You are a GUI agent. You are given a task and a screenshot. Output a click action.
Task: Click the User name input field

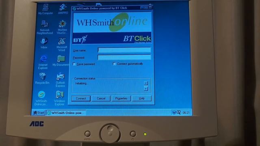click(124, 50)
